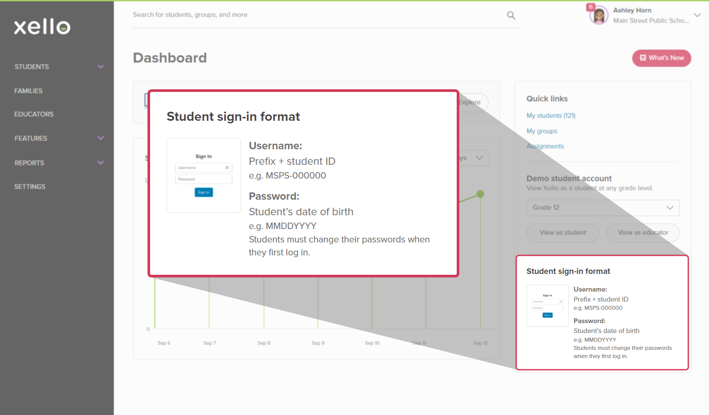The image size is (709, 415).
Task: Expand the account menu chevron
Action: point(697,15)
